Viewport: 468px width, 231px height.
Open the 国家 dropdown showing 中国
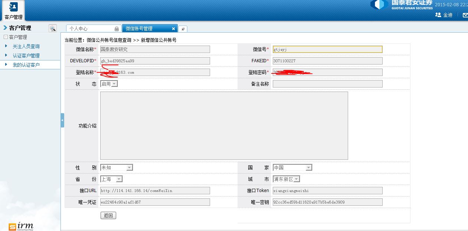tap(292, 168)
